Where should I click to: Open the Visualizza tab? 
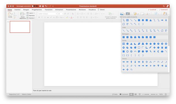pos(92,10)
